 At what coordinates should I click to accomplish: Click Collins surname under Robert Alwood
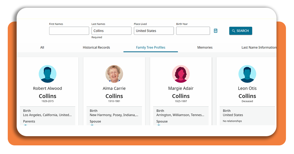point(47,96)
